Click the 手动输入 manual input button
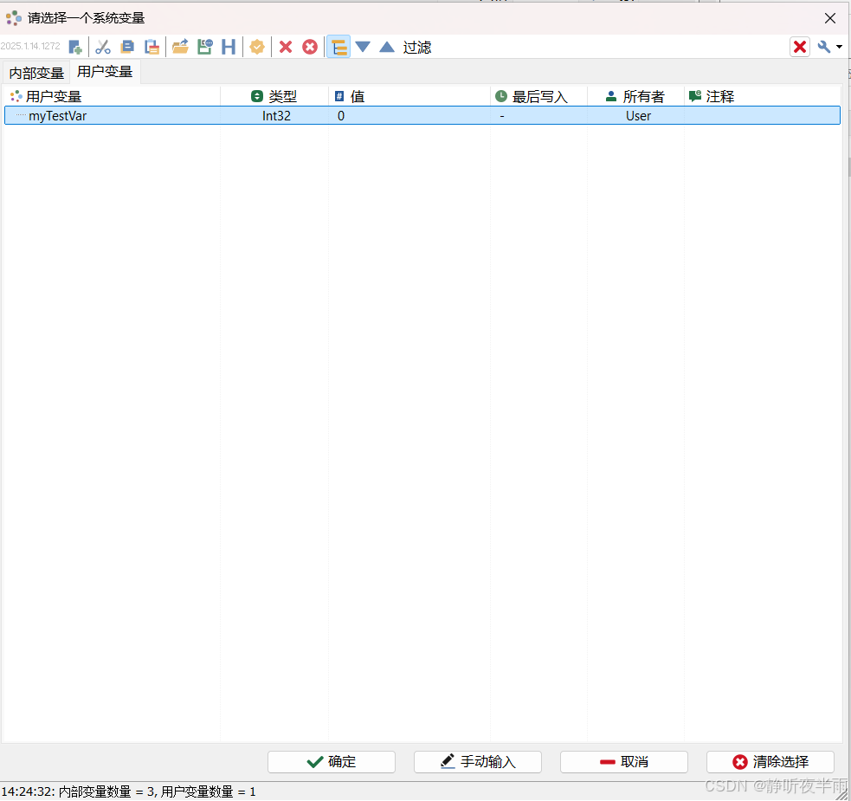851x801 pixels. (478, 762)
